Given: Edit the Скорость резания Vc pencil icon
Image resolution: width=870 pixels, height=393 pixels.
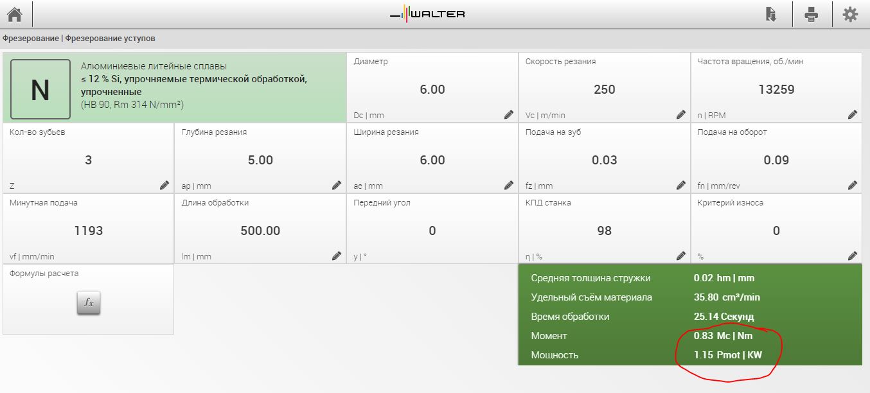Looking at the screenshot, I should pos(681,114).
